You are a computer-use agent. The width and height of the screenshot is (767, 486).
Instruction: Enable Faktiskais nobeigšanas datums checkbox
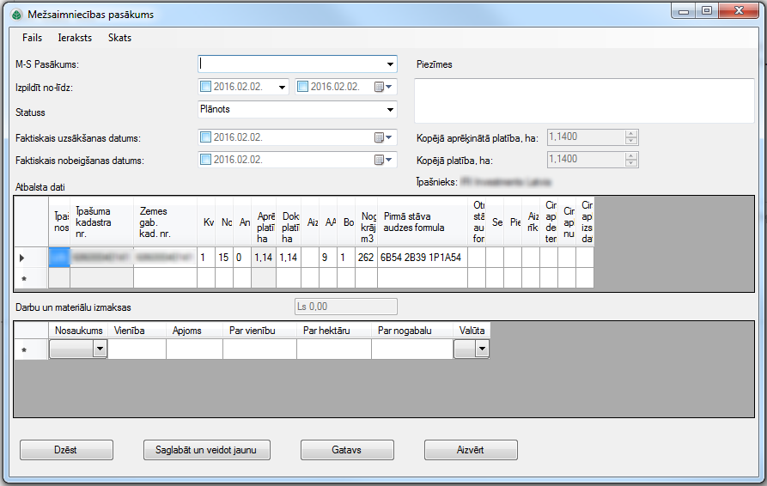(x=206, y=160)
